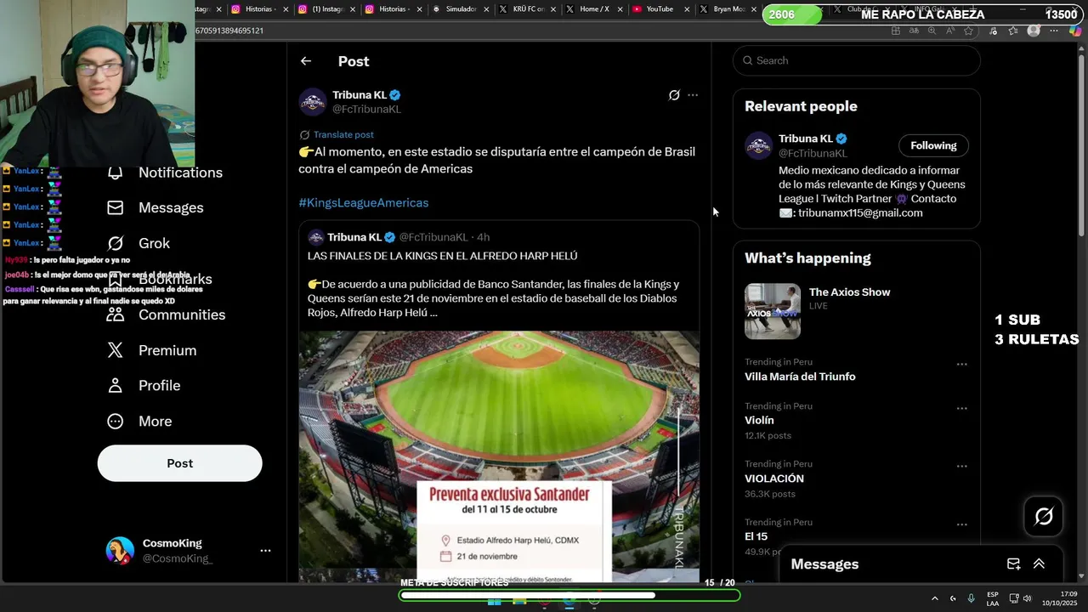This screenshot has height=612, width=1088.
Task: Expand More menu in sidebar
Action: click(x=140, y=422)
